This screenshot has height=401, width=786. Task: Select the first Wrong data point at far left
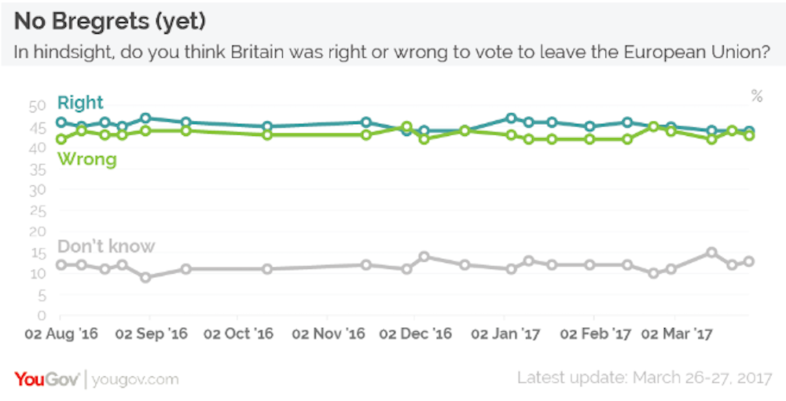pos(61,140)
